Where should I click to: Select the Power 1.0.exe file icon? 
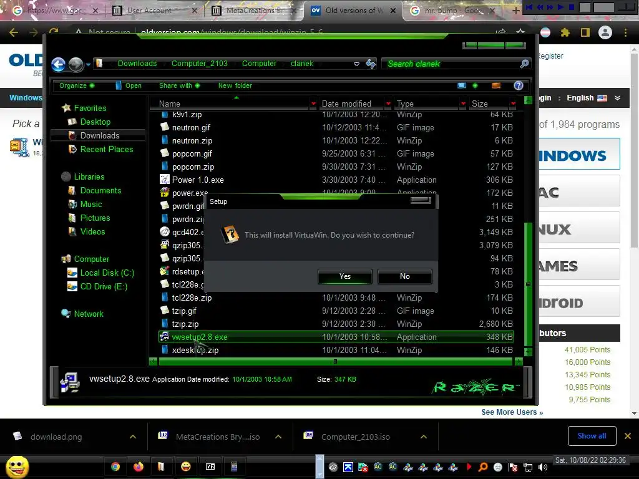click(x=164, y=180)
